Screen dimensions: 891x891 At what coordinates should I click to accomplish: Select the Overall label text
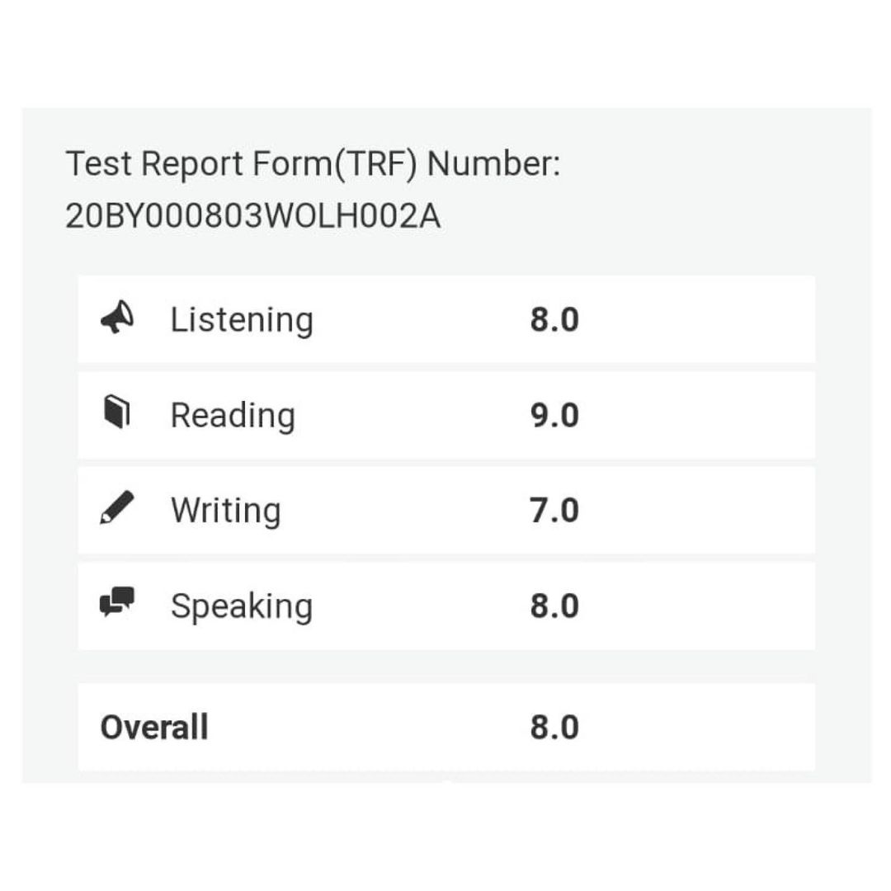(153, 726)
